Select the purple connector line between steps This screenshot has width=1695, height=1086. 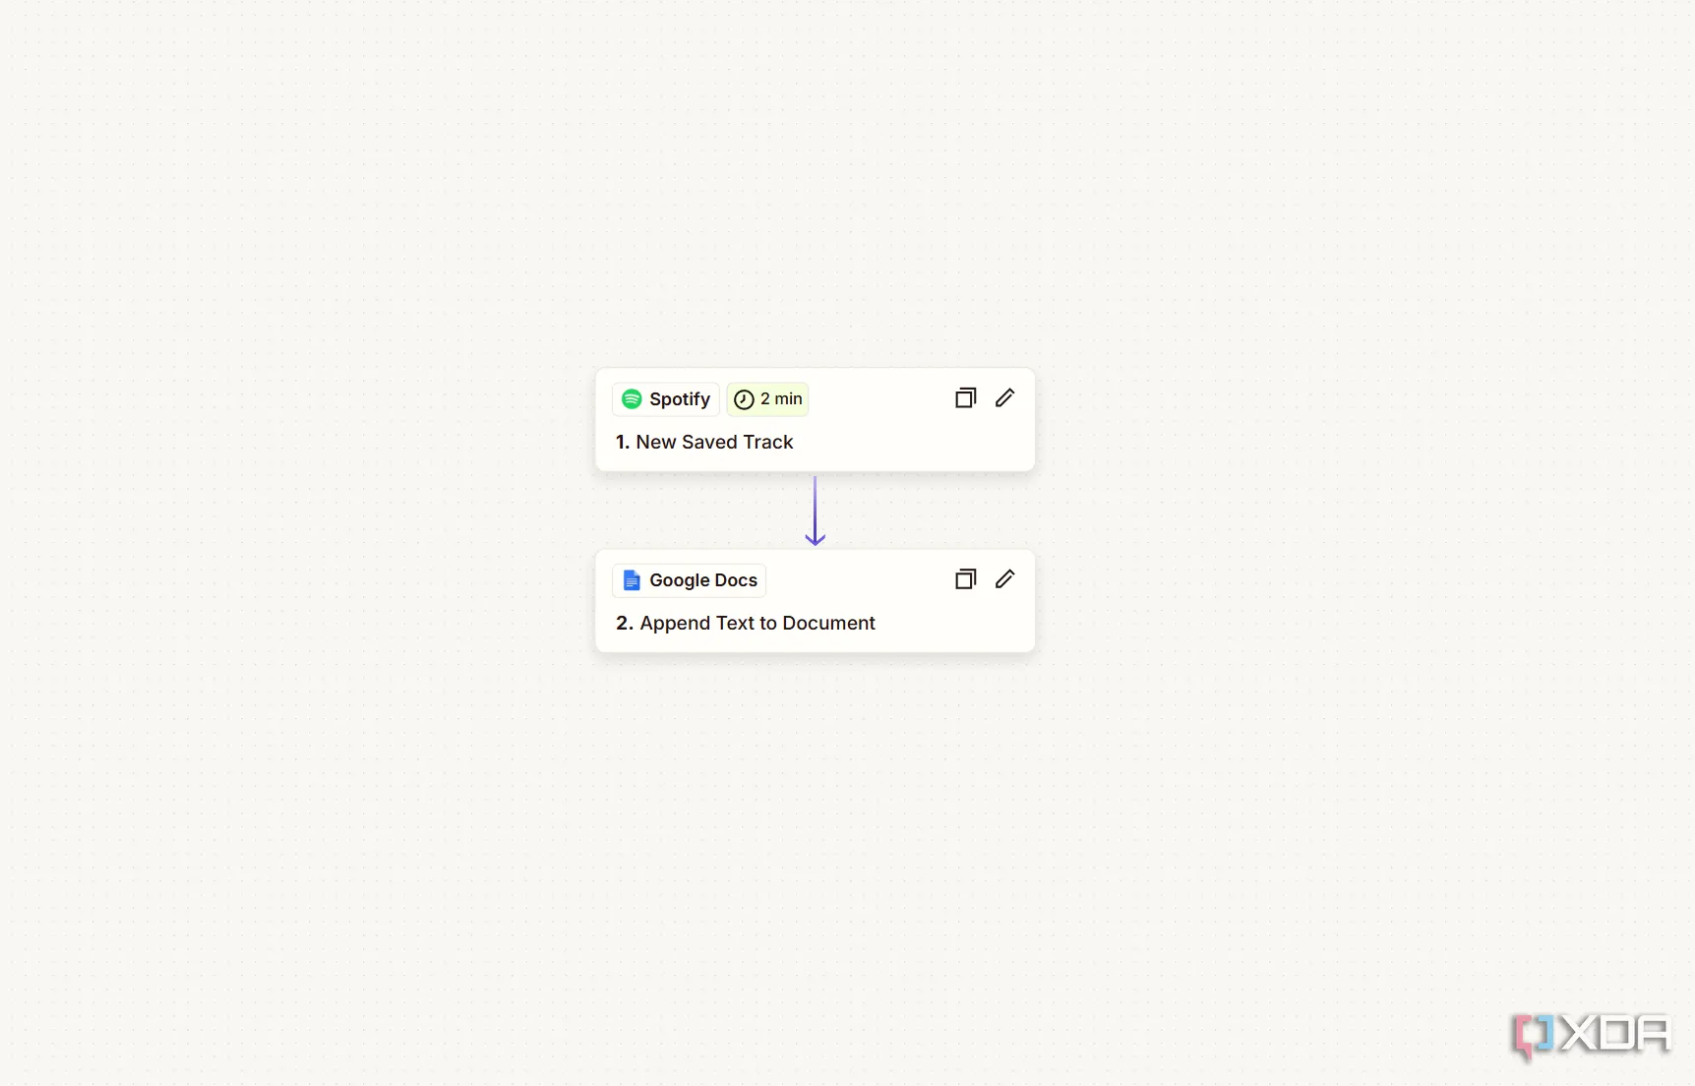(x=815, y=504)
